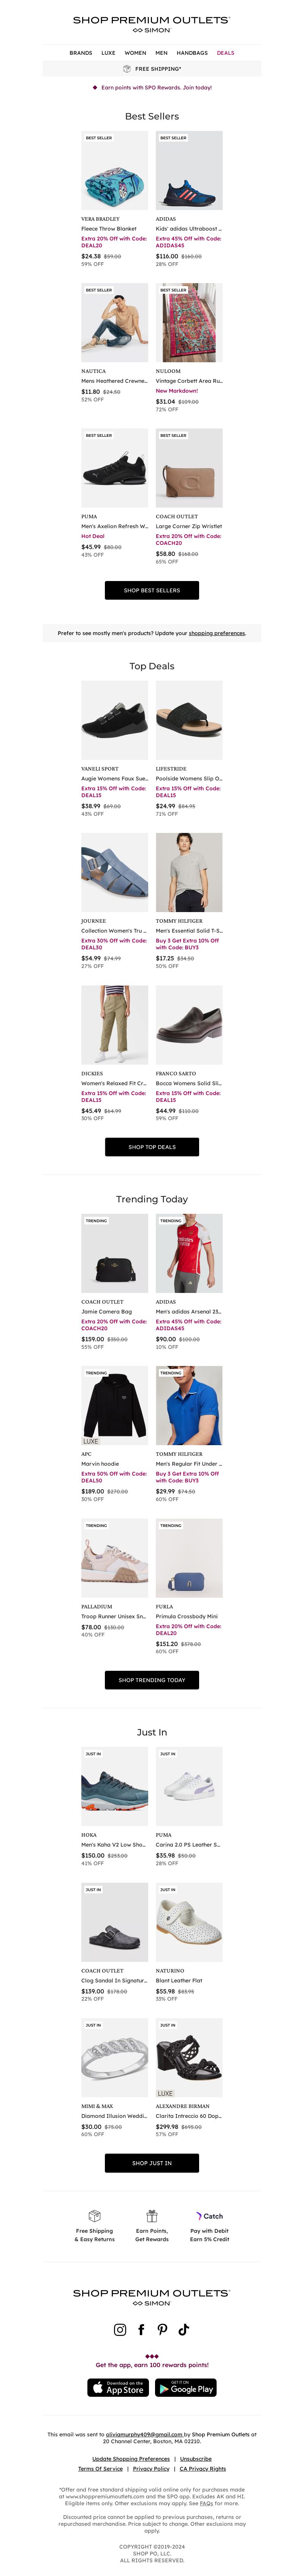Open the Pinterest icon in footer
Viewport: 304px width, 2576px height.
tap(162, 2329)
